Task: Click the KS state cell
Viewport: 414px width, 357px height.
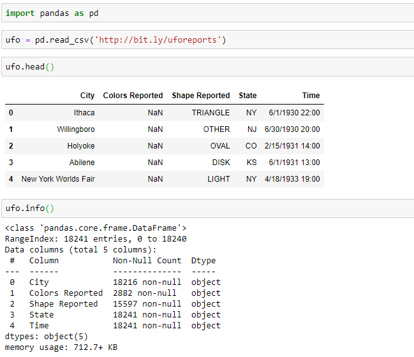Action: point(251,163)
